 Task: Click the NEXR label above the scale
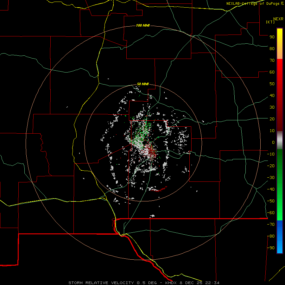tap(278, 19)
